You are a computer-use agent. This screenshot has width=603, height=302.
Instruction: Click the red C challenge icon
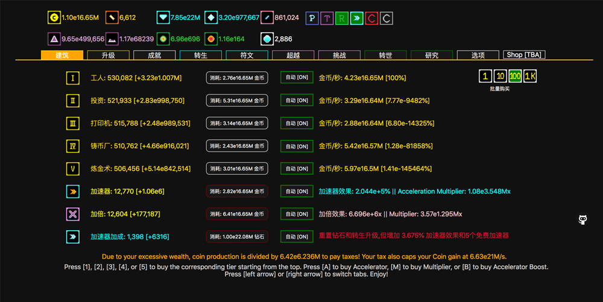pos(371,18)
